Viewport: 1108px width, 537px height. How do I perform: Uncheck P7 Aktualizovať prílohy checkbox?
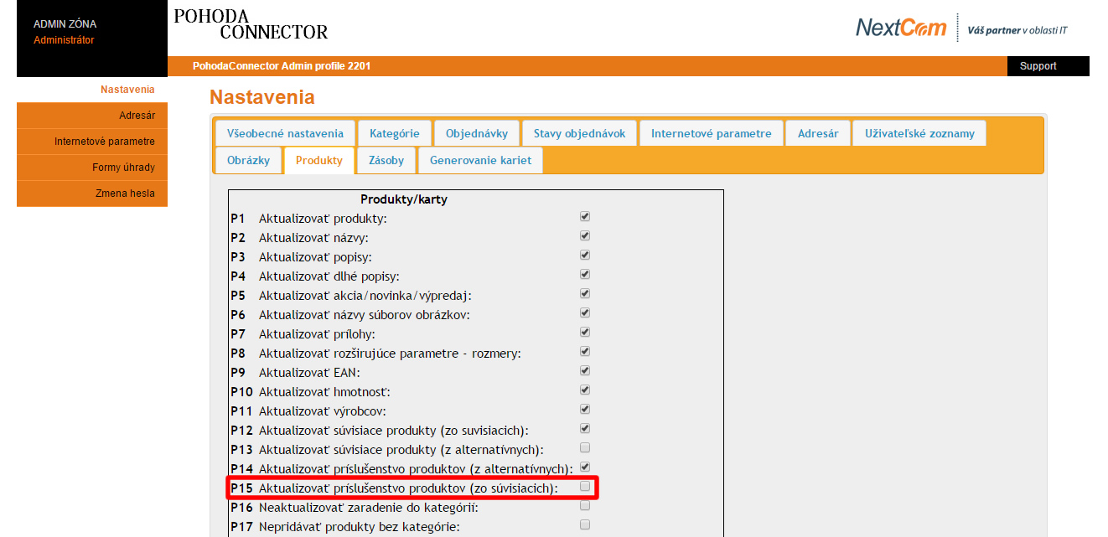coord(585,332)
